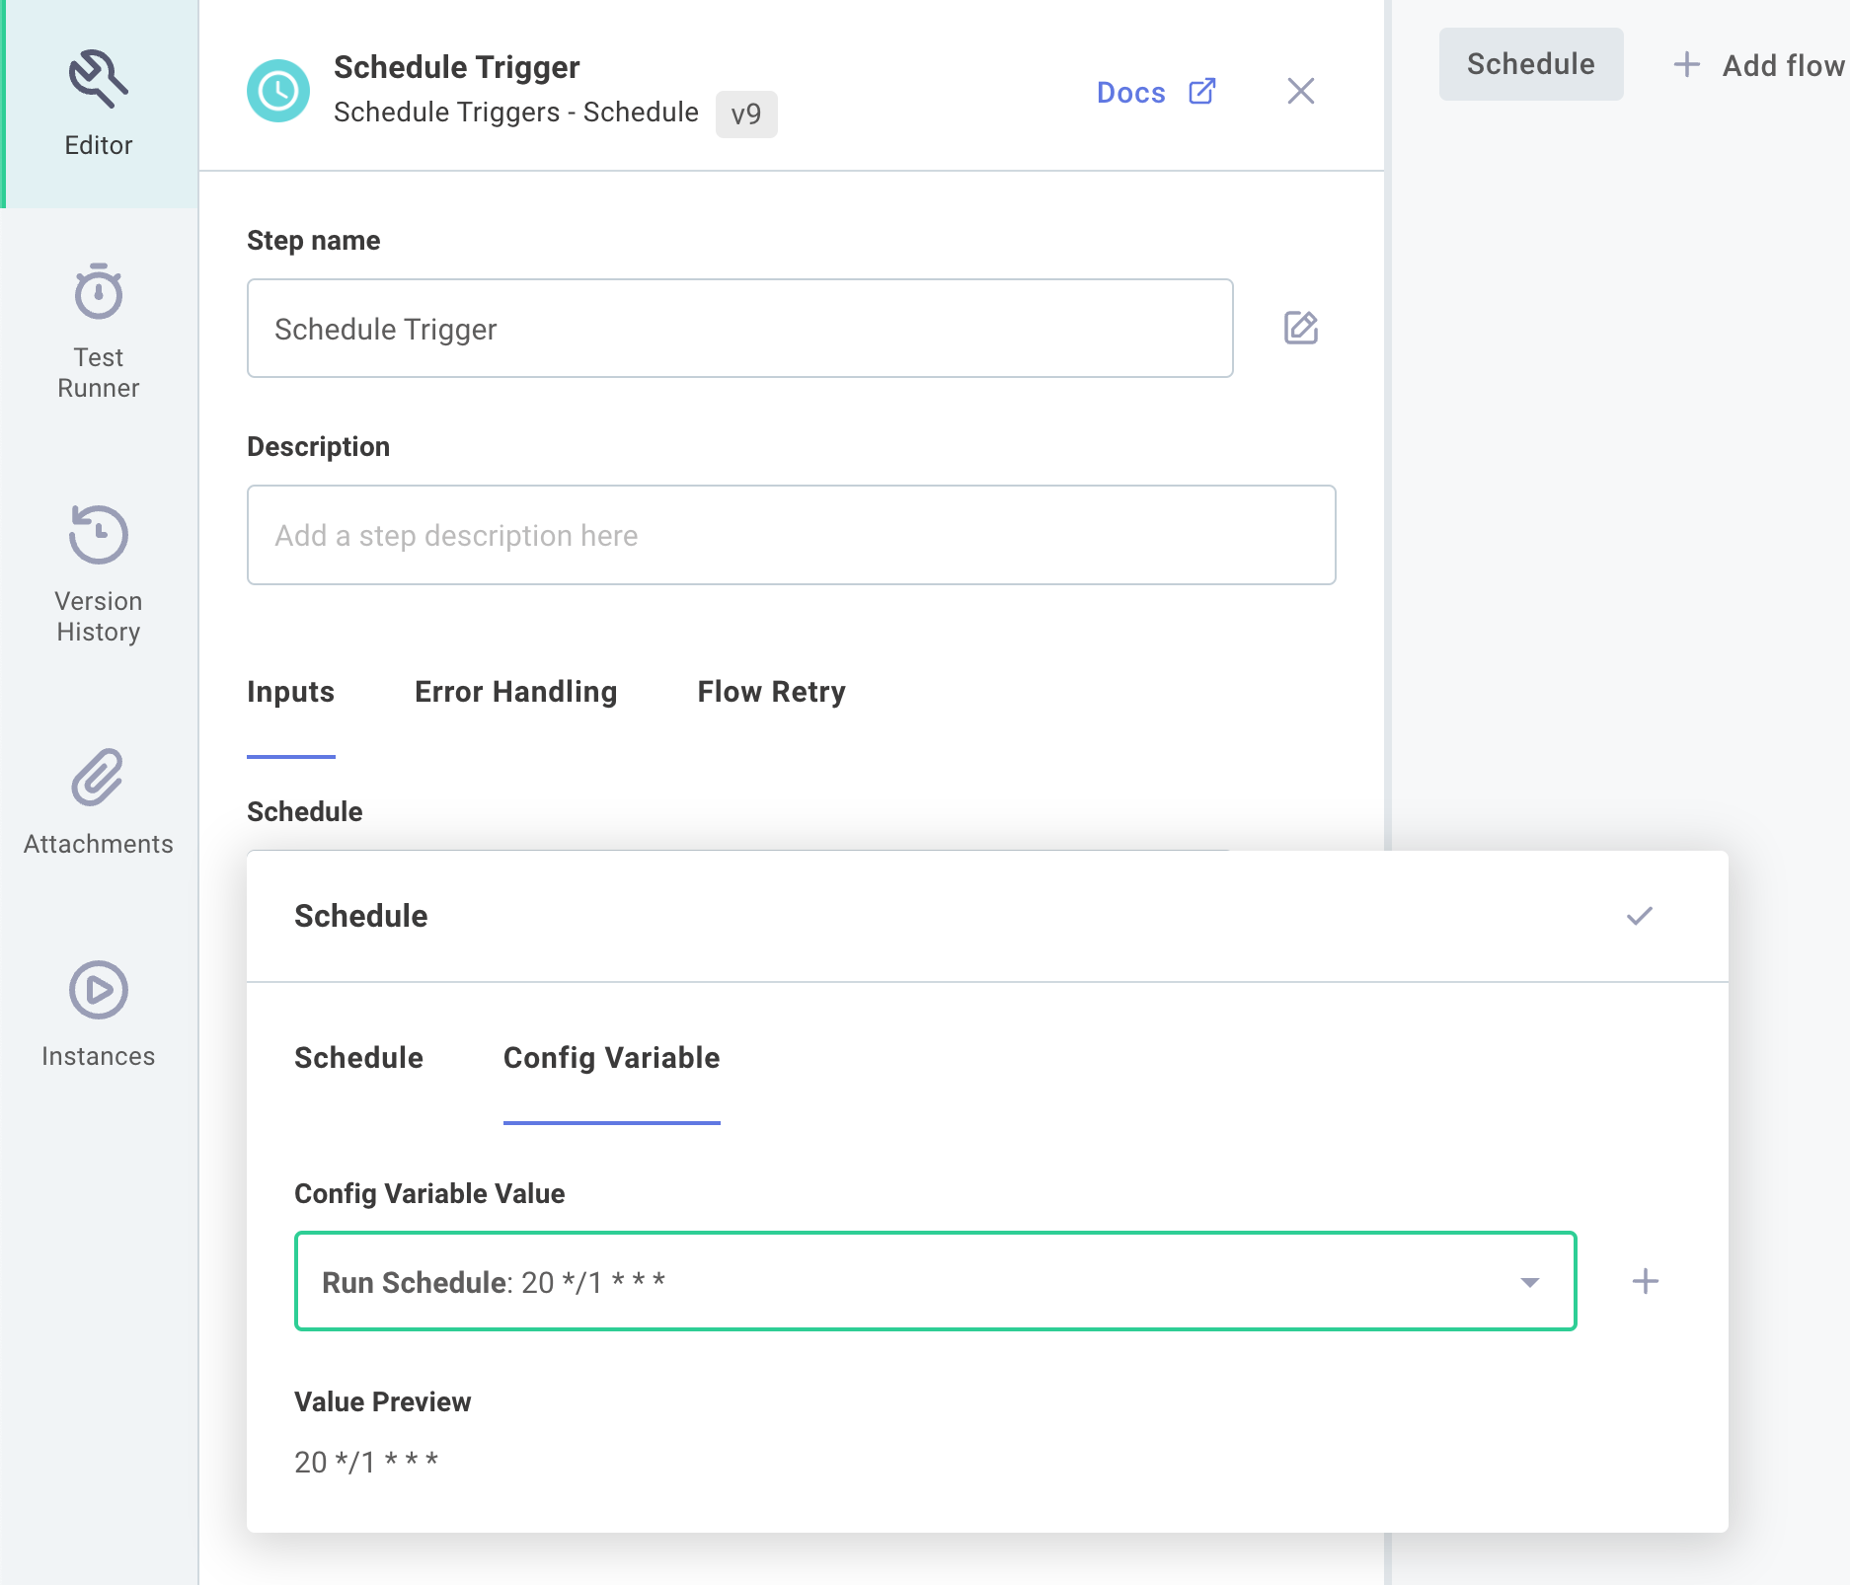Click into the Description input field
Image resolution: width=1850 pixels, height=1585 pixels.
click(x=792, y=535)
